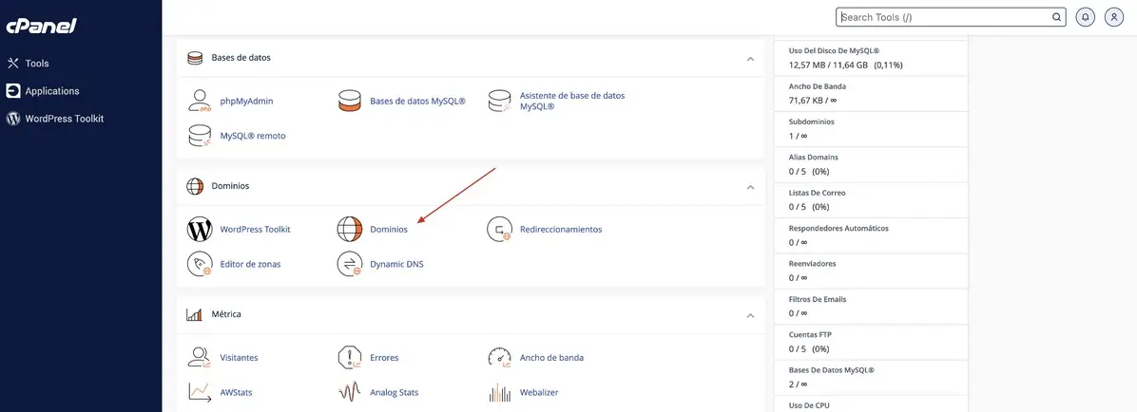This screenshot has height=412, width=1137.
Task: Open Asistente de base de datos MySQL®
Action: click(572, 101)
